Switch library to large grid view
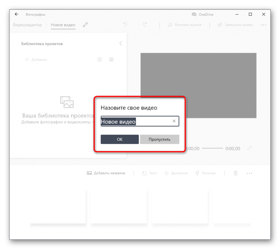Image resolution: width=280 pixels, height=249 pixels. click(100, 59)
